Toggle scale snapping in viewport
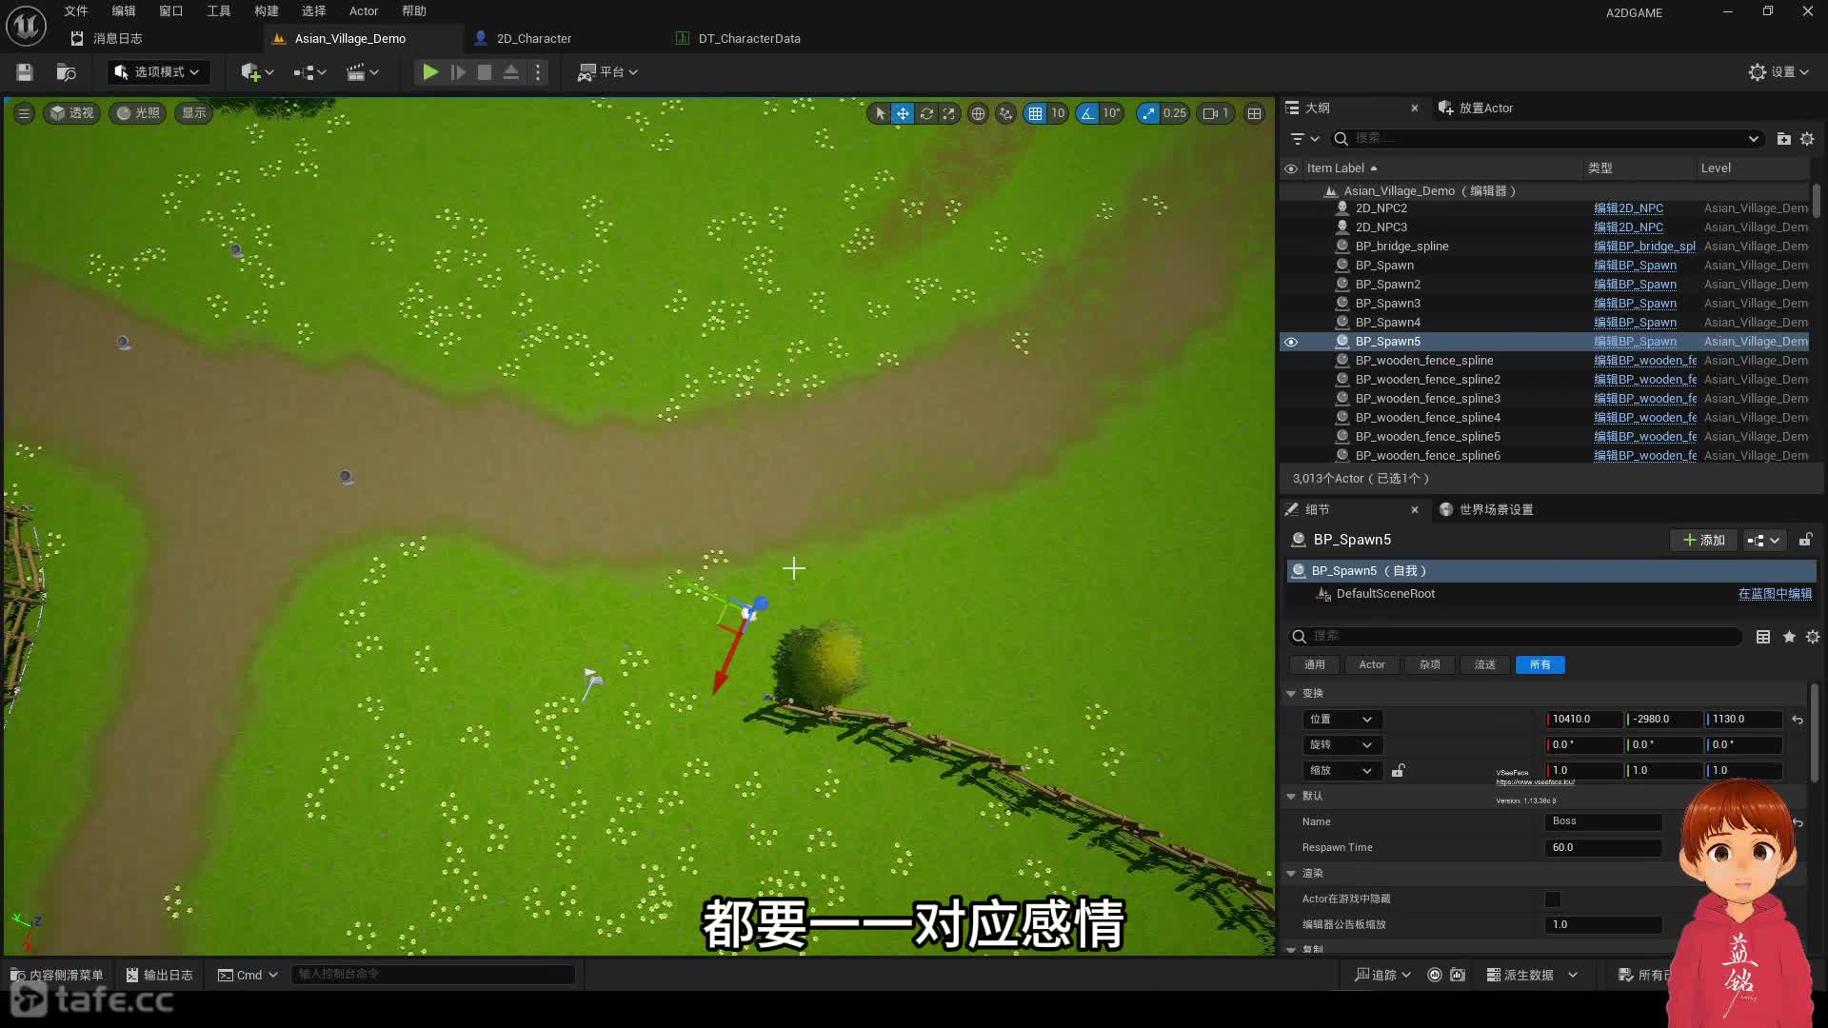The height and width of the screenshot is (1028, 1828). point(1148,113)
